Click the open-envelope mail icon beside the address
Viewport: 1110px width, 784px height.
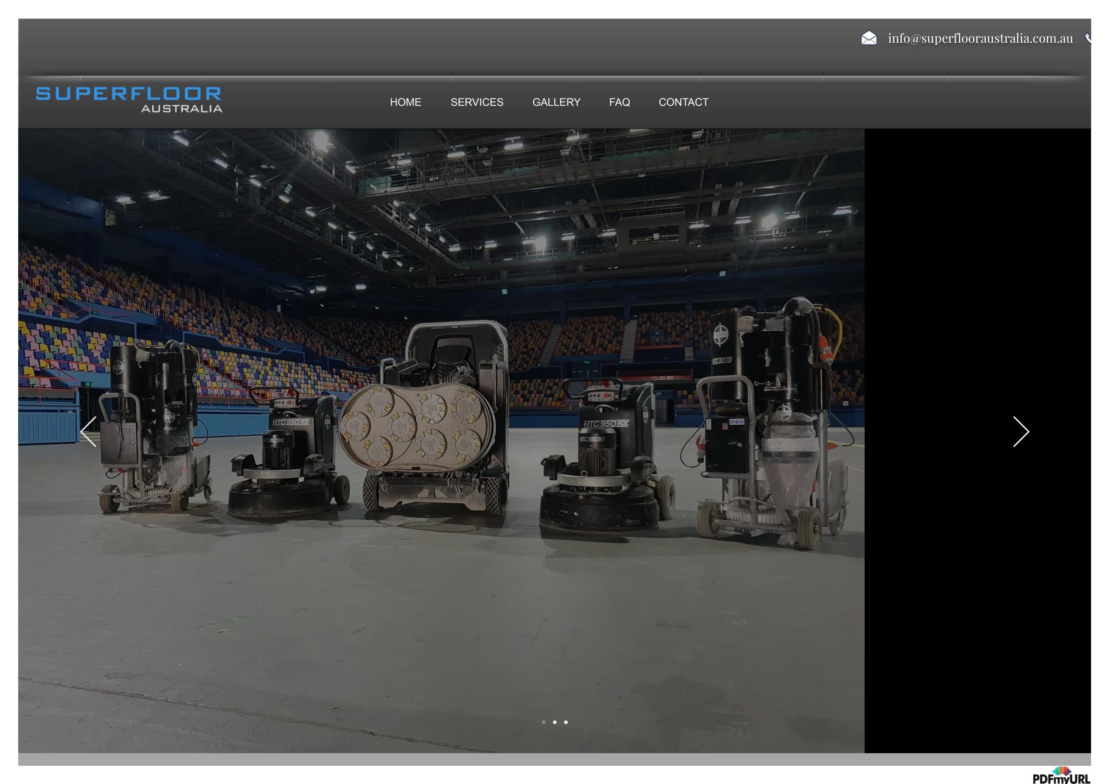868,38
